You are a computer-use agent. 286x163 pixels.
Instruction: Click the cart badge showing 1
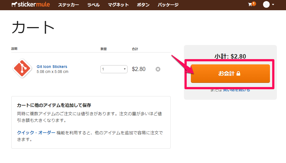[254, 3]
